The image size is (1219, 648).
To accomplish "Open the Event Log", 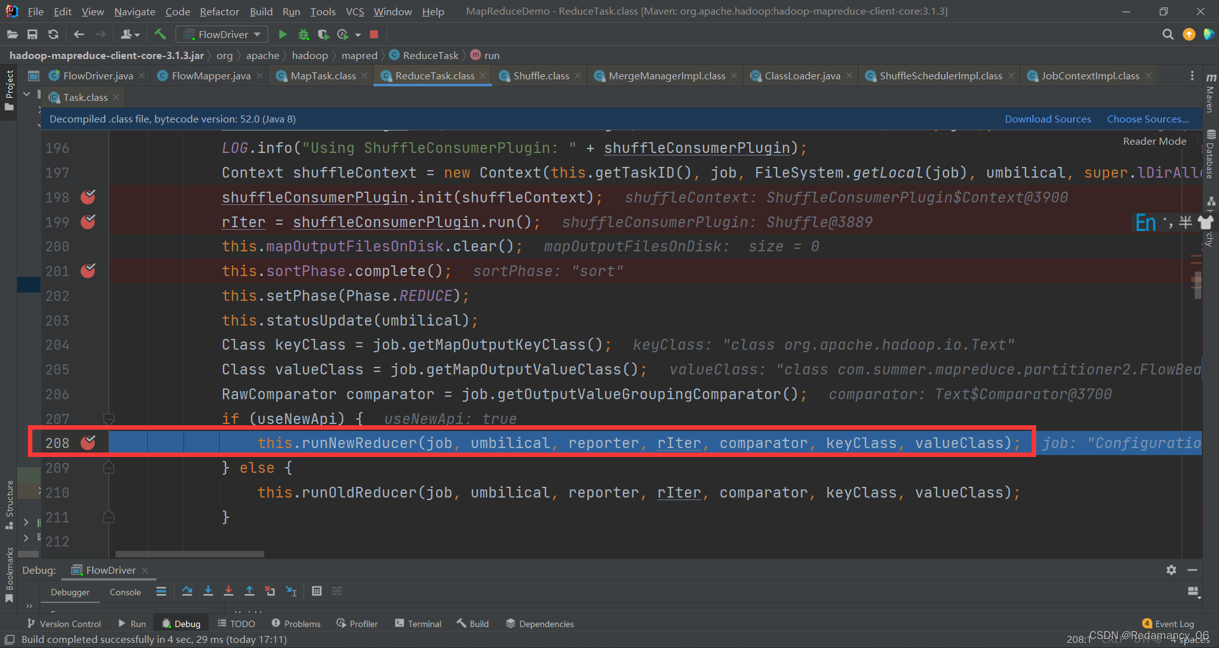I will (x=1168, y=624).
